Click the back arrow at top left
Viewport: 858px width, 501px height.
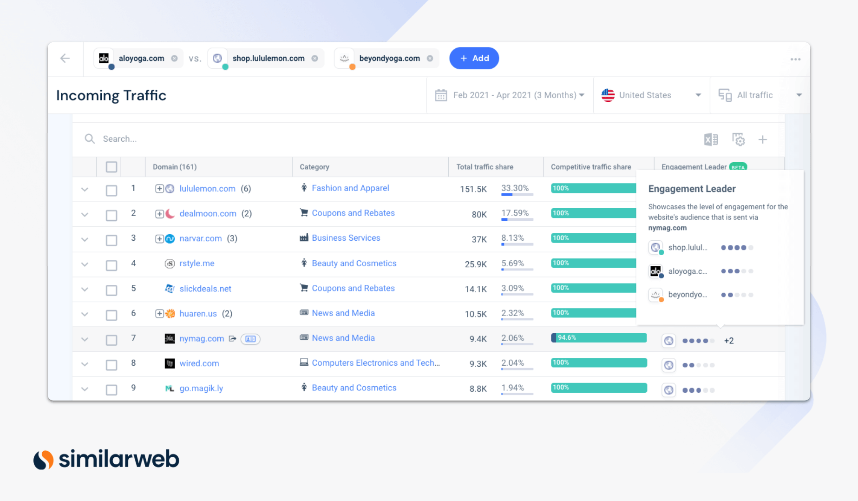tap(65, 59)
